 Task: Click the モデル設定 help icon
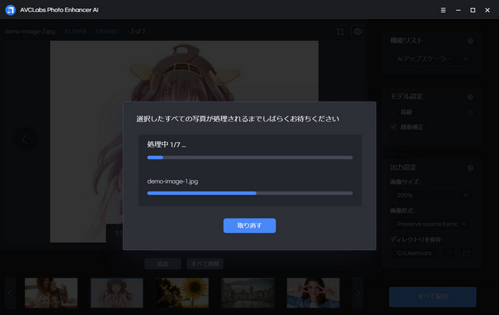470,96
